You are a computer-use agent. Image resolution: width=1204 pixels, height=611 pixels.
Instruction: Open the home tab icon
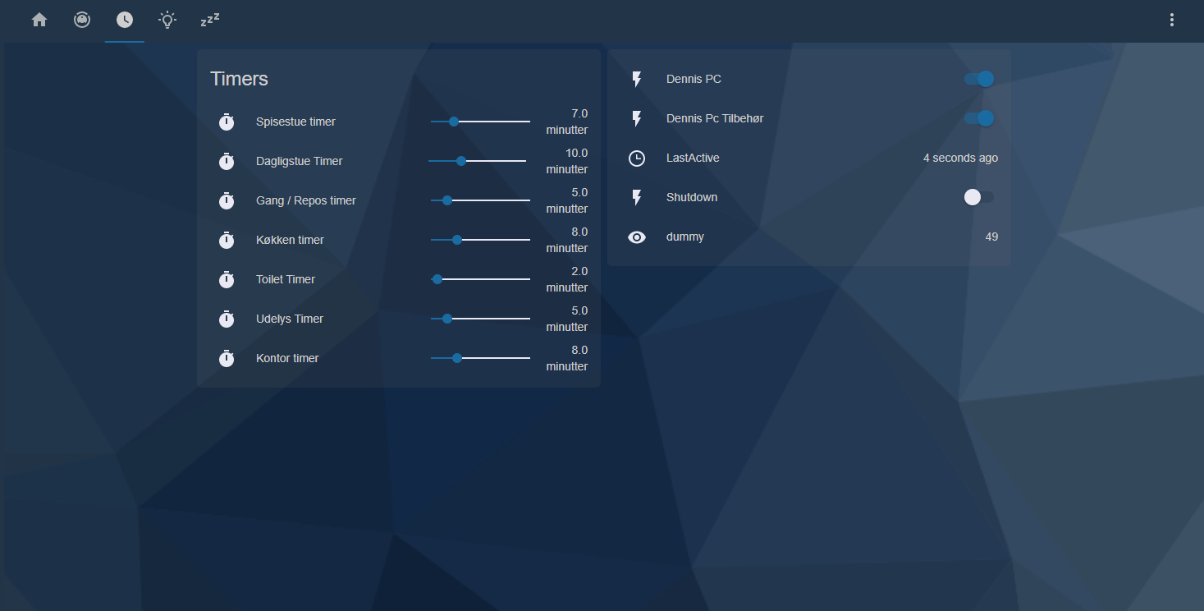coord(39,20)
